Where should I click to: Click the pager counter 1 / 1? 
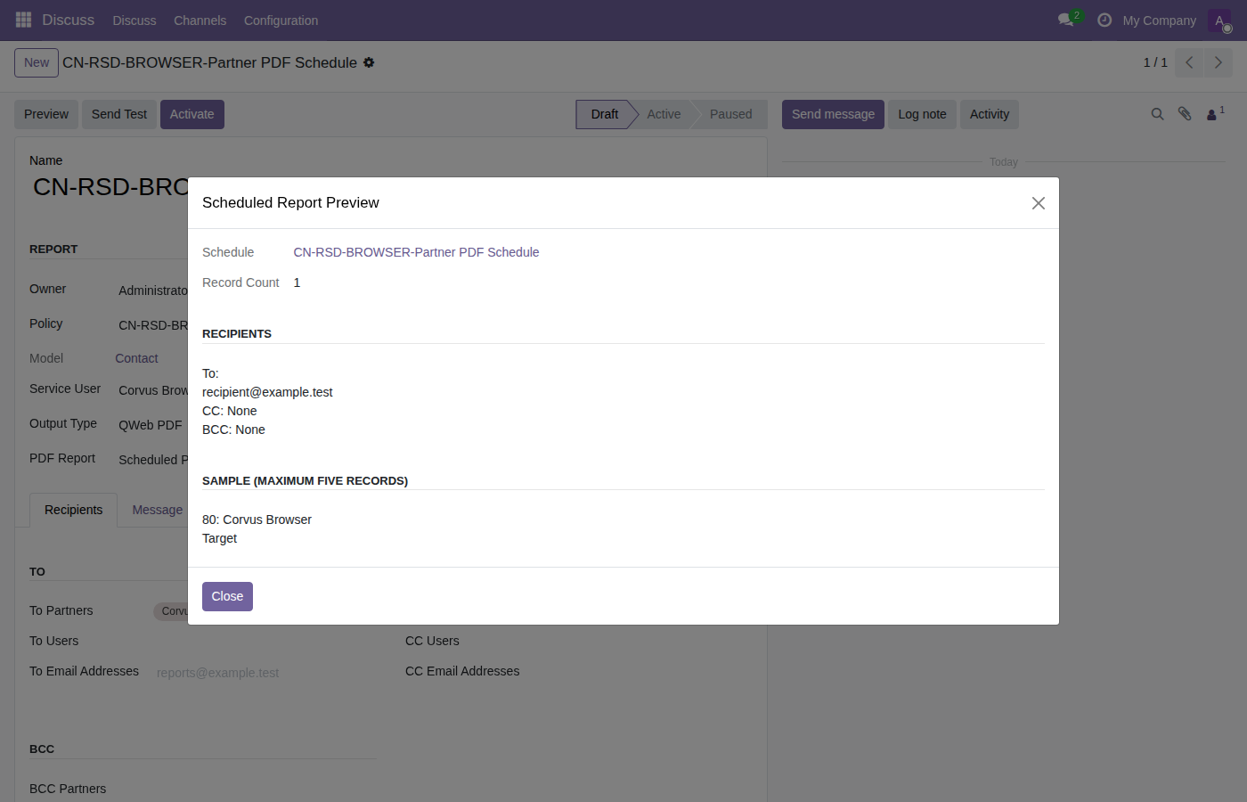(x=1155, y=62)
